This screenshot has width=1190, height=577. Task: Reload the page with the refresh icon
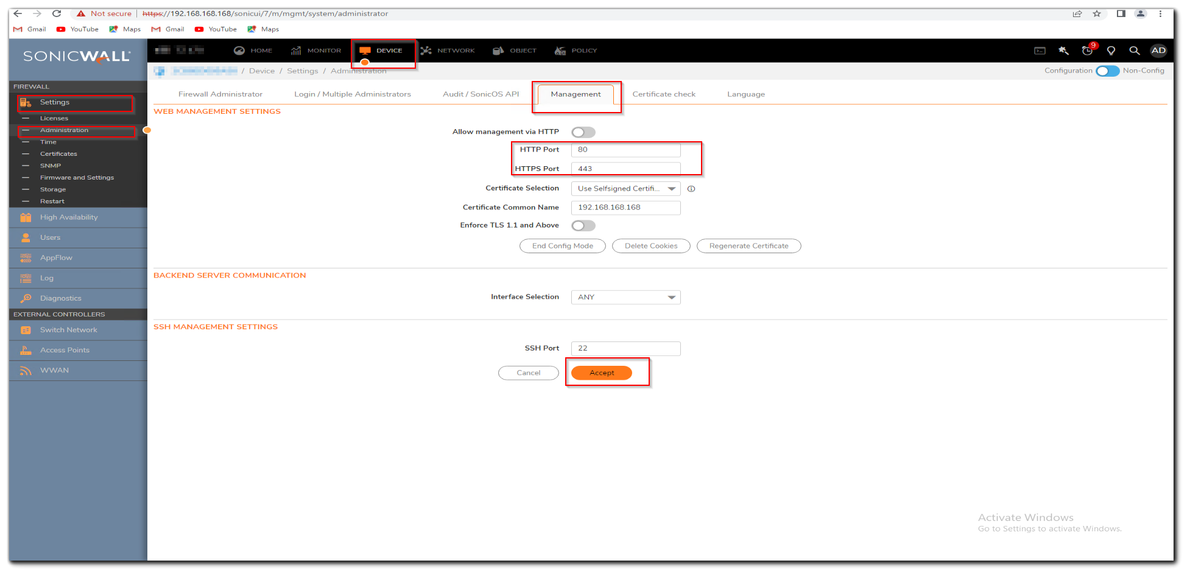click(x=57, y=13)
